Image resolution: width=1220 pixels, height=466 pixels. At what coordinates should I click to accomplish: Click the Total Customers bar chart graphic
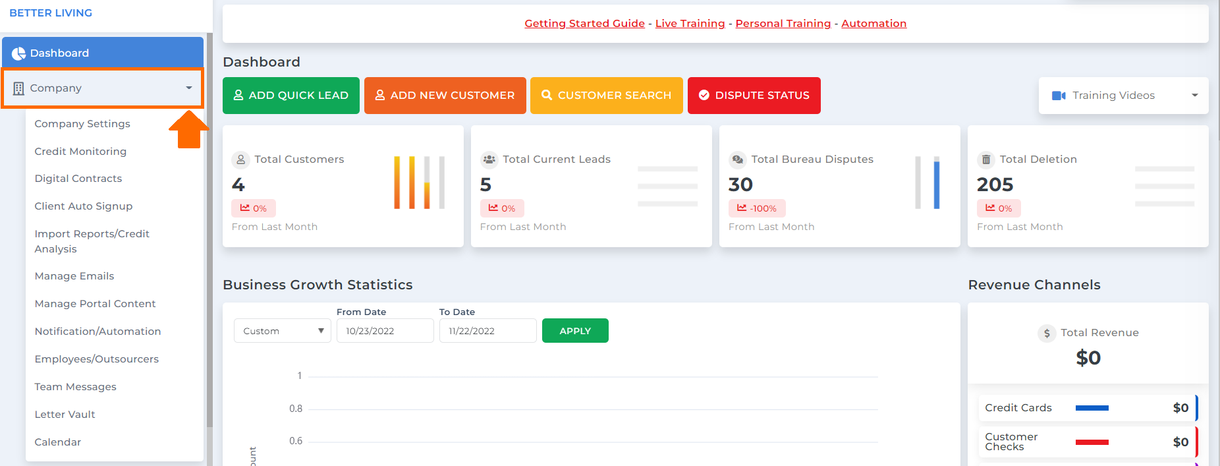coord(420,183)
